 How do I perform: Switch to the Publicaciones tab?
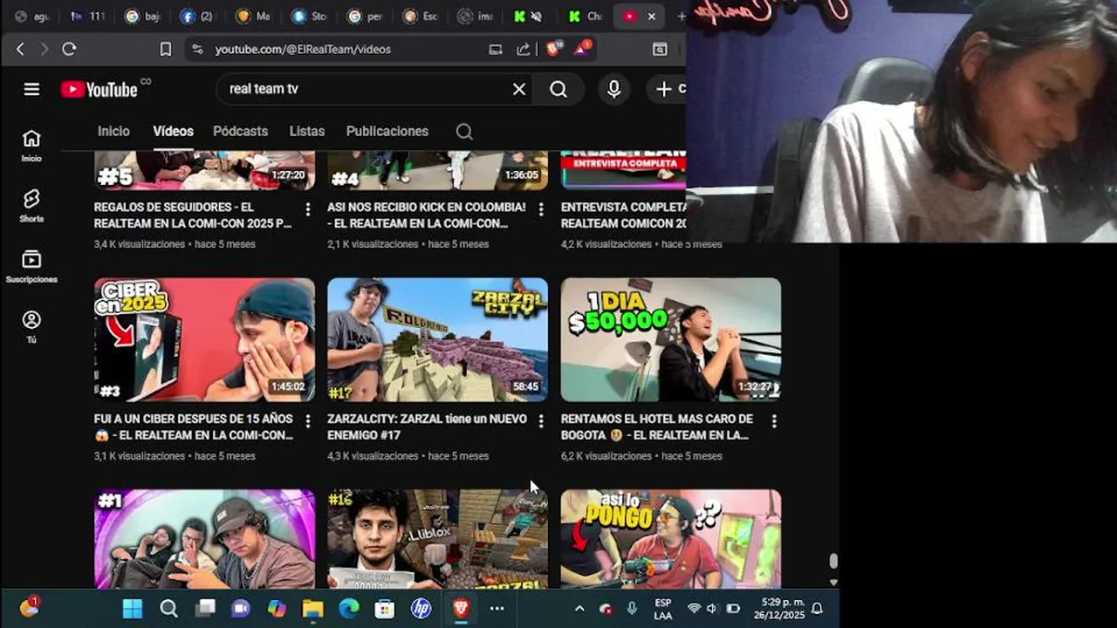pos(387,132)
